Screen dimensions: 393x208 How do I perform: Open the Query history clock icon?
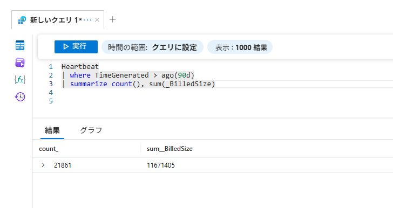pyautogui.click(x=20, y=96)
